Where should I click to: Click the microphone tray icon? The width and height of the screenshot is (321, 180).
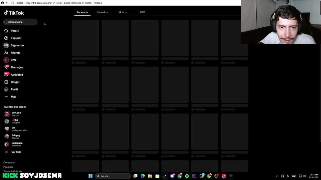[x=288, y=176]
